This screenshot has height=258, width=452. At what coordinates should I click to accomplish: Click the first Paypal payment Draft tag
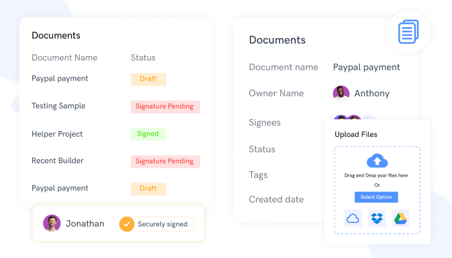tap(148, 79)
